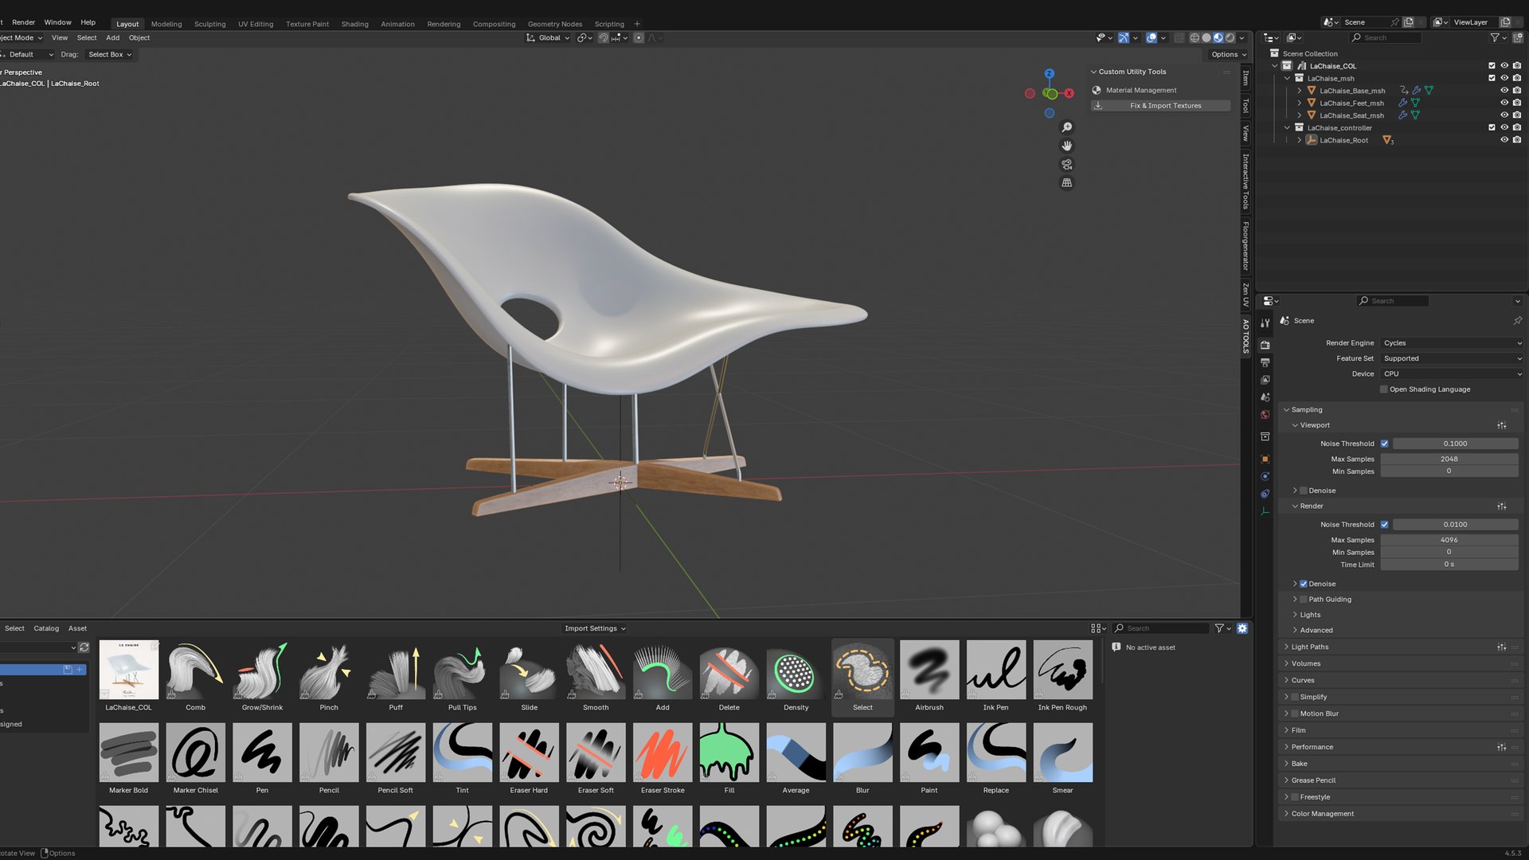Select the Pinch hair brush
1529x860 pixels.
pyautogui.click(x=329, y=676)
